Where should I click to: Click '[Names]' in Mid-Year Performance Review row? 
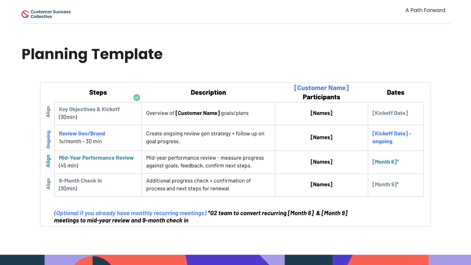322,162
